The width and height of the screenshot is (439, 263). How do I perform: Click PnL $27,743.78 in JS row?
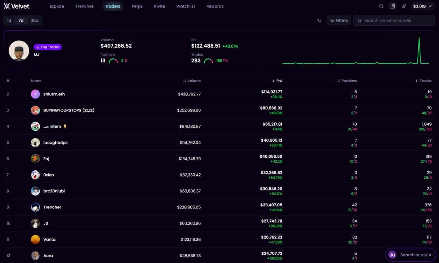click(271, 221)
